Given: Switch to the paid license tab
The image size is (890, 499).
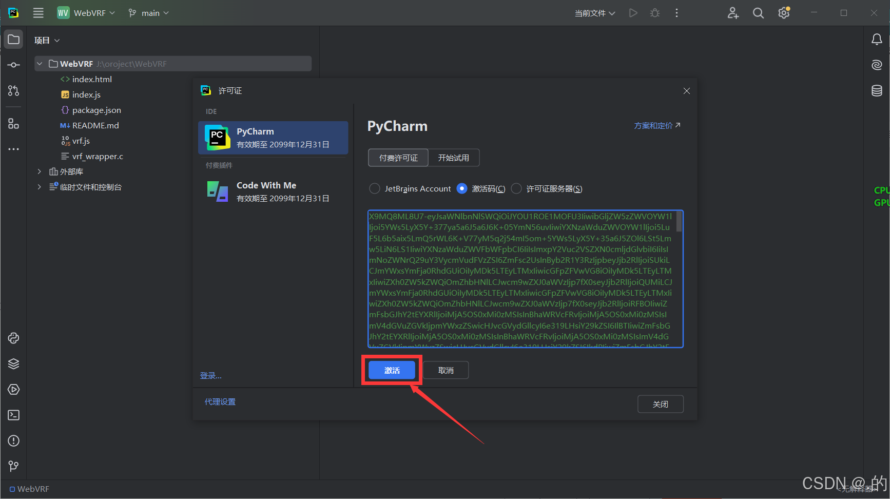Looking at the screenshot, I should (x=398, y=158).
